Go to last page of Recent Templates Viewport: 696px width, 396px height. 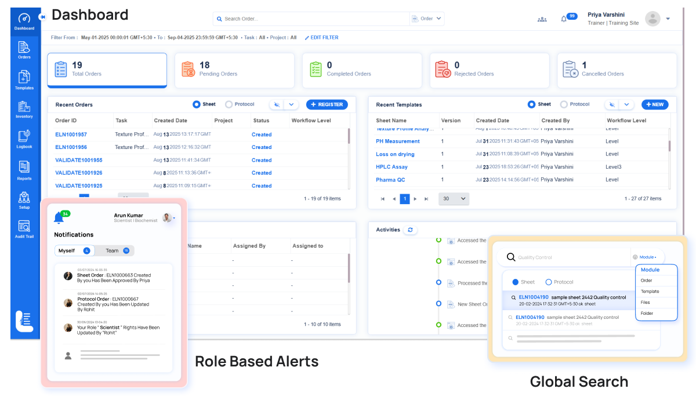coord(426,199)
